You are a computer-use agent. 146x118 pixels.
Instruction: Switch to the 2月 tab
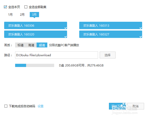(x=22, y=15)
